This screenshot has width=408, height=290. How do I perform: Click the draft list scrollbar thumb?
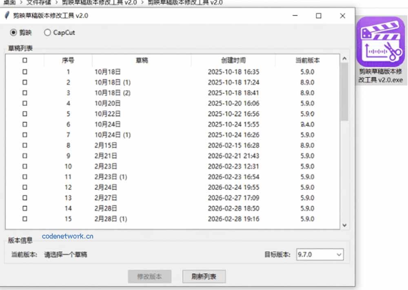click(344, 92)
